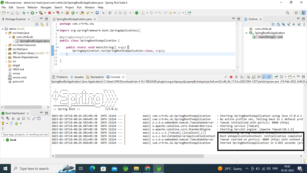Open the Navigate menu
Screen dimensions: 307x173
[46, 8]
